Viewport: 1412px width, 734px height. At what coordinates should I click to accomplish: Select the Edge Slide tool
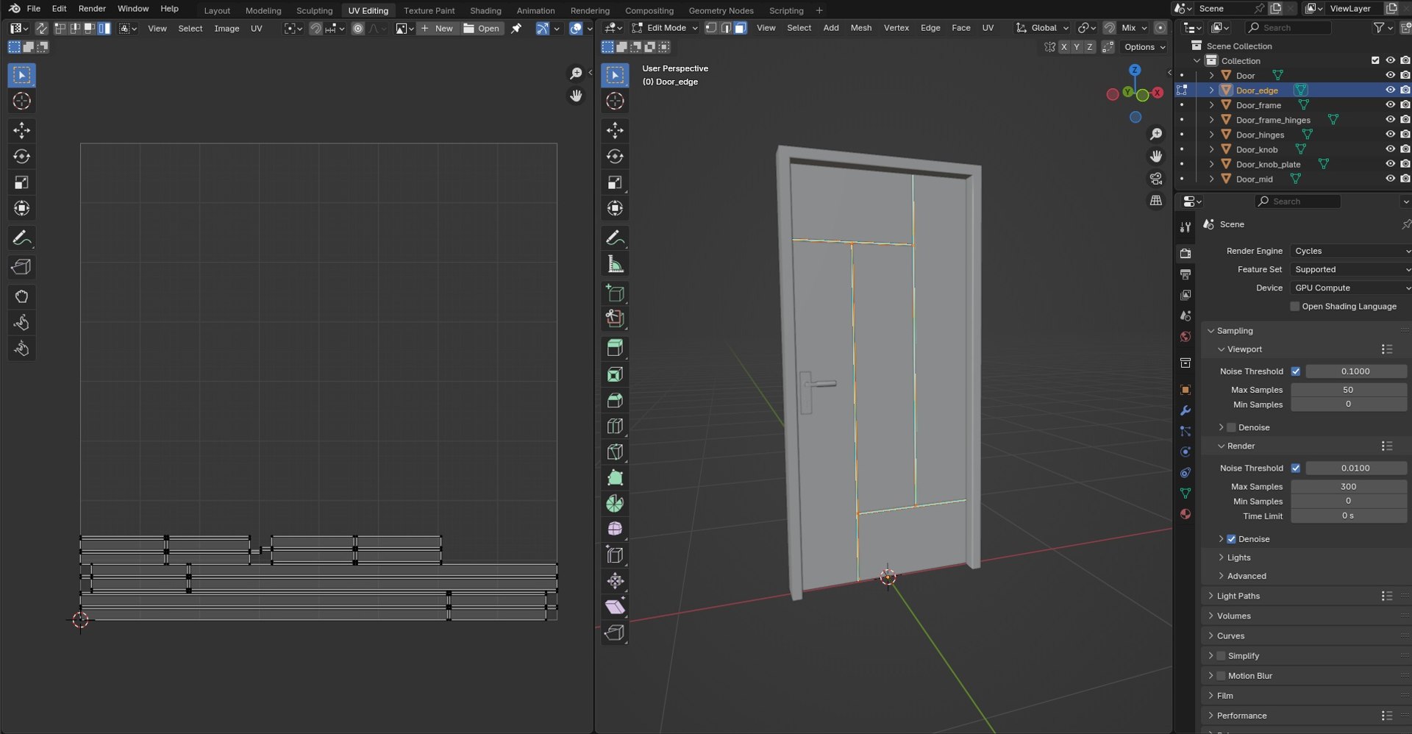point(615,555)
